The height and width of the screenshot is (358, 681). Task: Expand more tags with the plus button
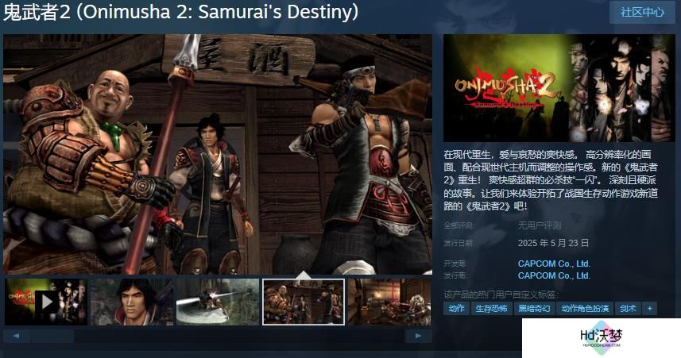point(650,309)
